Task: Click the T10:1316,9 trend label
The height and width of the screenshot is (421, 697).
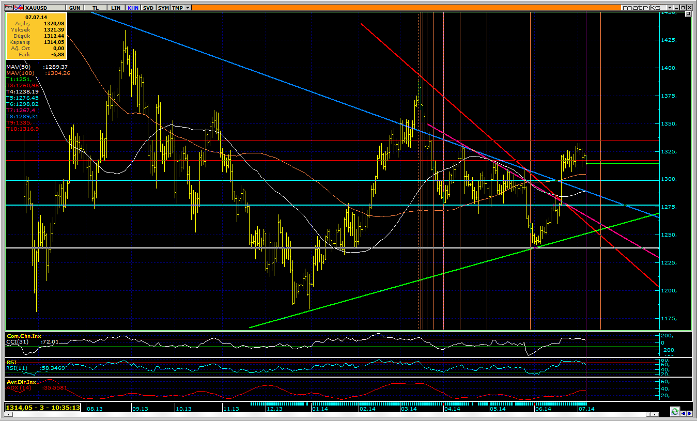Action: 22,129
